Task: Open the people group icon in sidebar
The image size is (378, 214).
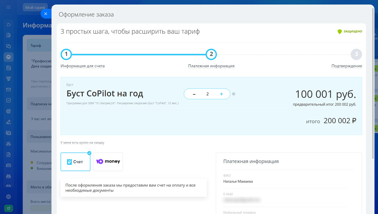Action: click(x=9, y=144)
